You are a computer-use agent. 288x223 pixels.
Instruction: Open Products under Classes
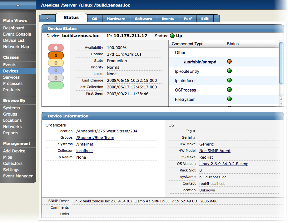[x=12, y=90]
